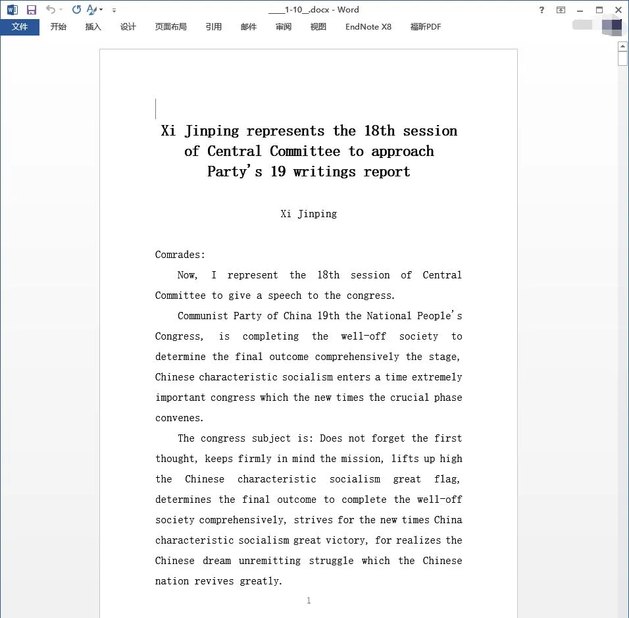Image resolution: width=629 pixels, height=618 pixels.
Task: Click the 'Comrades:' line
Action: [180, 255]
